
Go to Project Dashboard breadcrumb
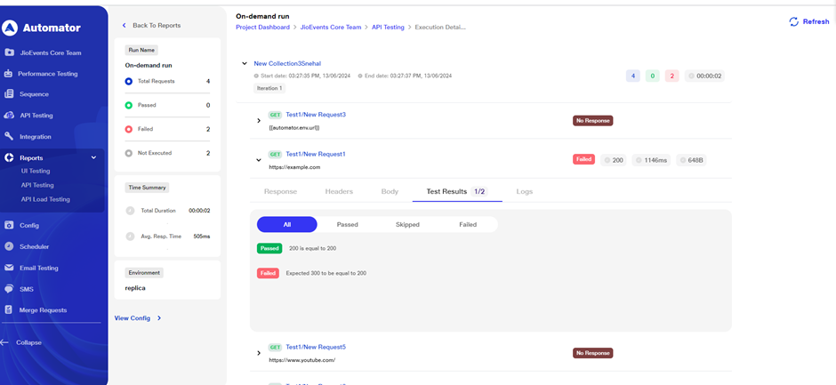(x=263, y=28)
